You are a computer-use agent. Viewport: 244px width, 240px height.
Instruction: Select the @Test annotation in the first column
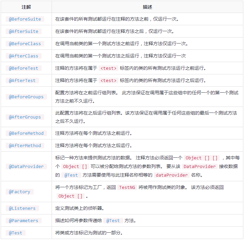(x=16, y=233)
